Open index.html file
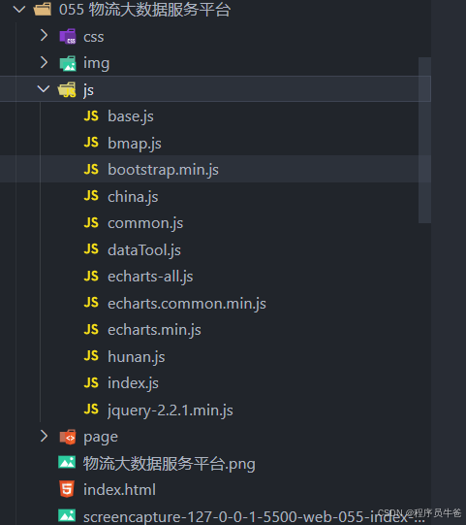Viewport: 466px width, 525px height. tap(120, 490)
